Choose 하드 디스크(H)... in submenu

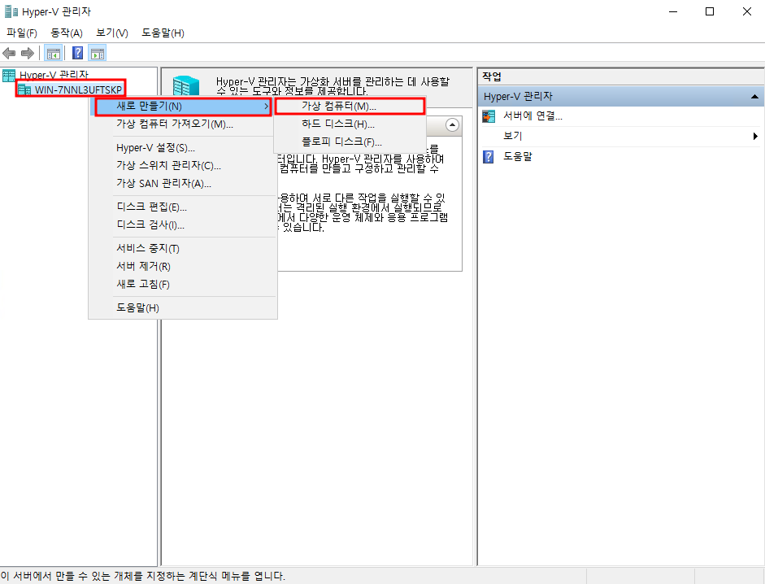350,124
